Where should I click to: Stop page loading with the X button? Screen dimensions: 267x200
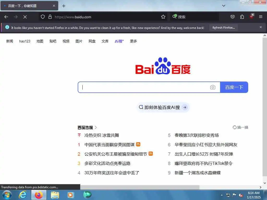pyautogui.click(x=25, y=17)
